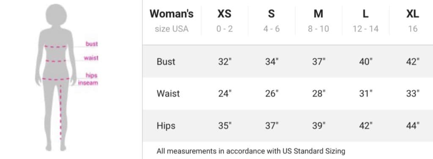
Task: Click the pink bust label
Action: click(91, 44)
